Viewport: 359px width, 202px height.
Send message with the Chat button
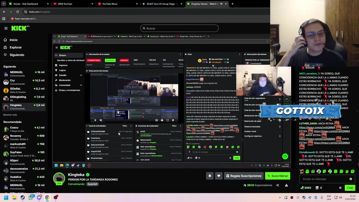point(350,188)
